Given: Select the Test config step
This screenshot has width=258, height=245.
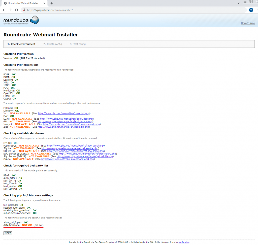Looking at the screenshot, I should [78, 44].
